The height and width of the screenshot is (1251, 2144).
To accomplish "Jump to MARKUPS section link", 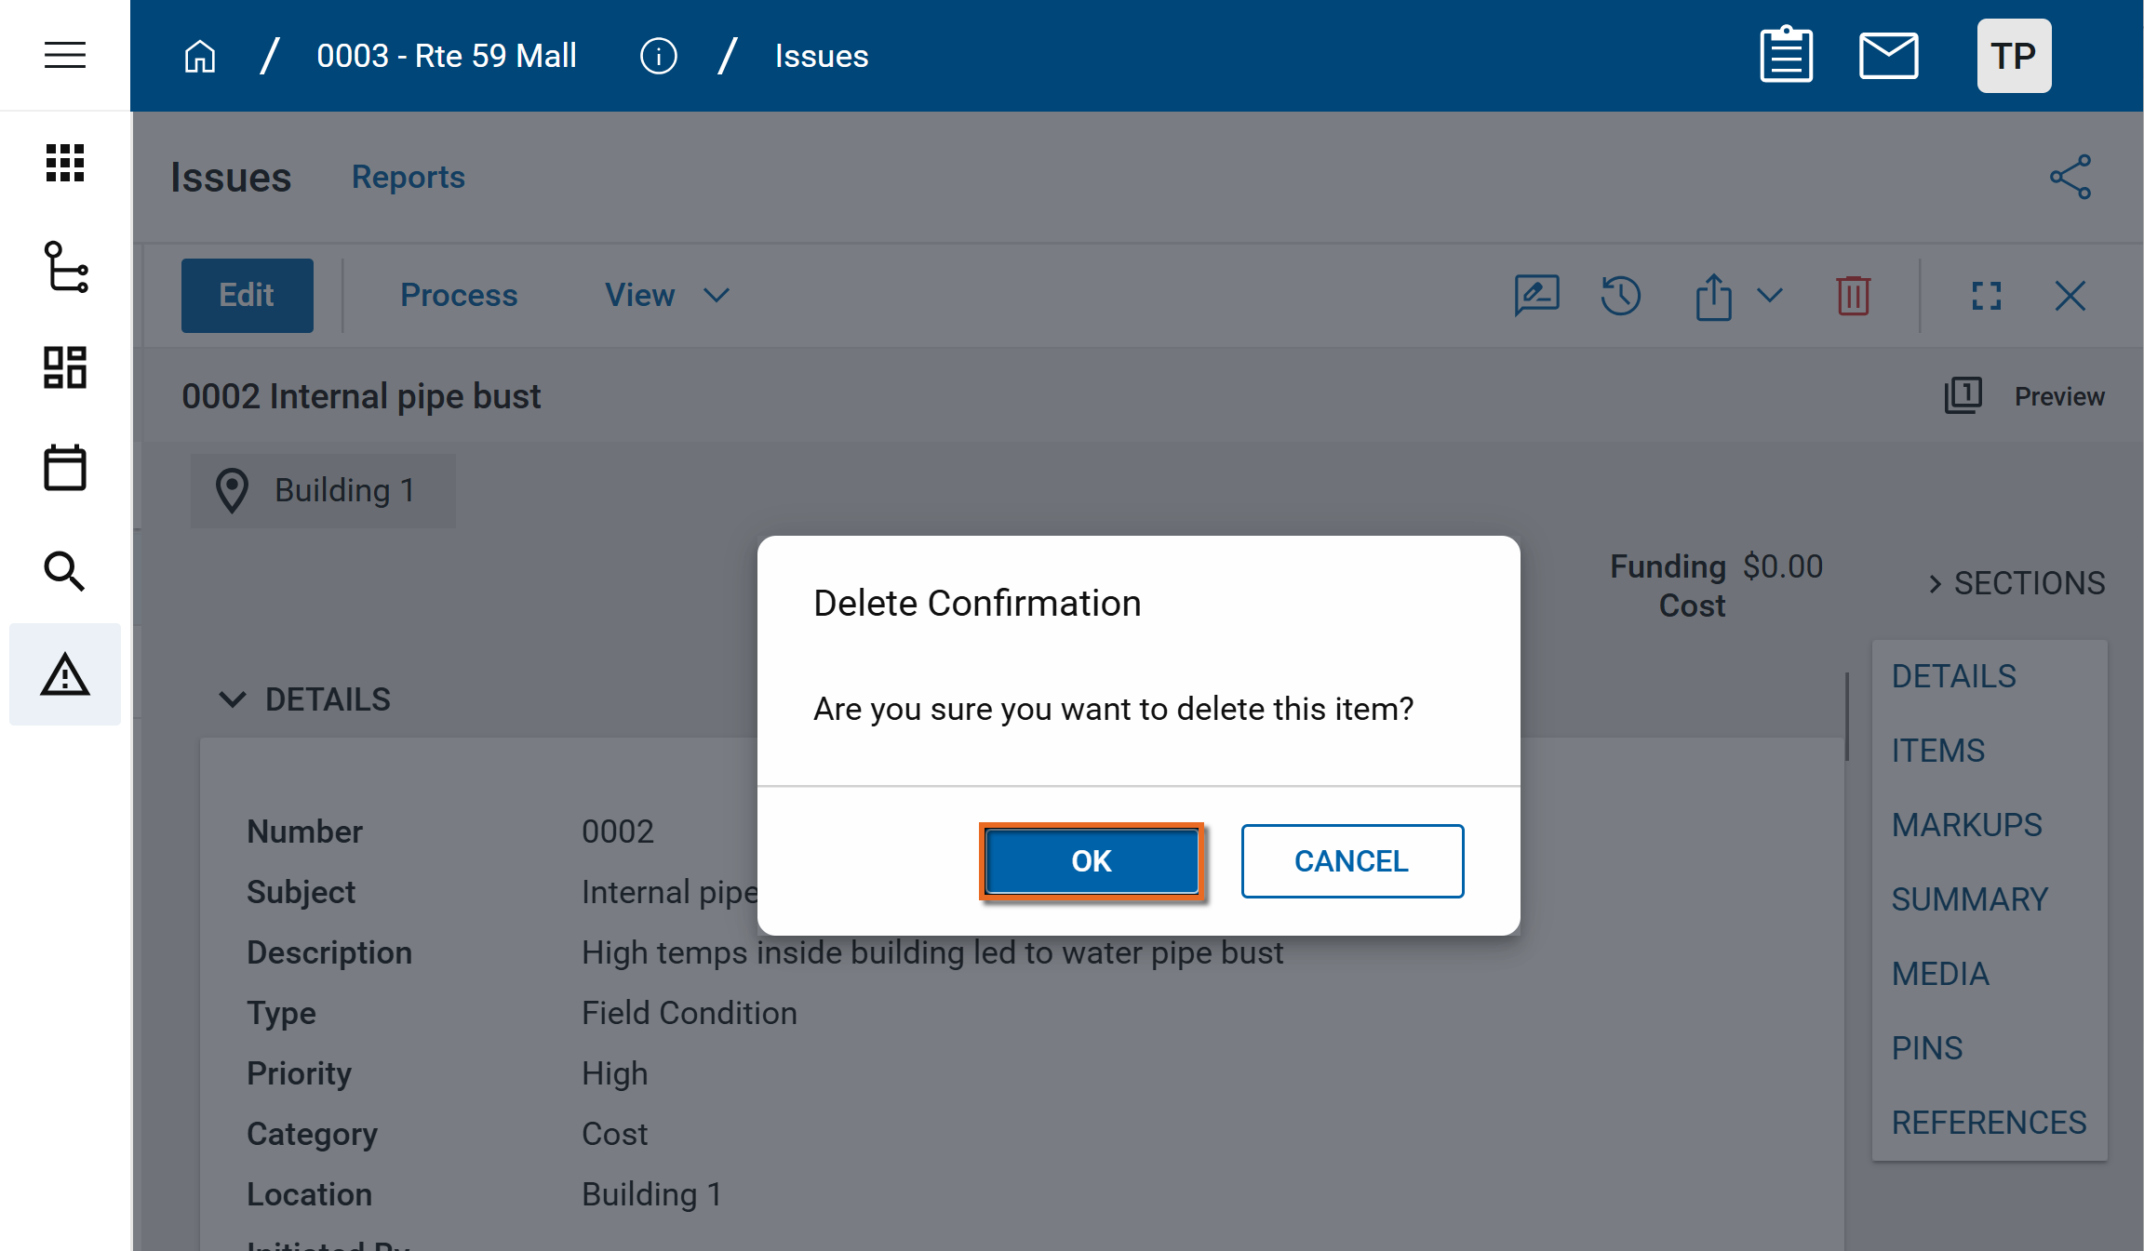I will click(1966, 825).
